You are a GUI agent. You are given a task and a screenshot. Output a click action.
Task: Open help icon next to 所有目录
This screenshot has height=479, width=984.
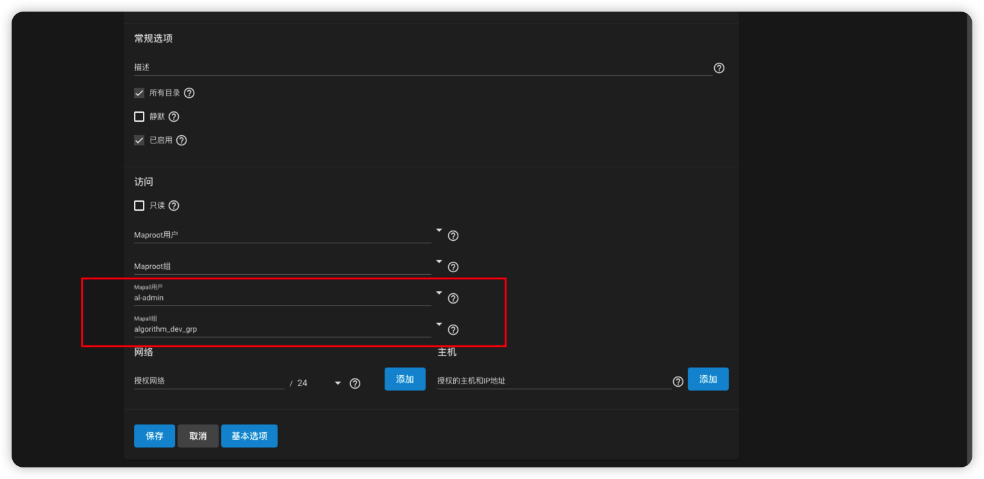pos(189,93)
